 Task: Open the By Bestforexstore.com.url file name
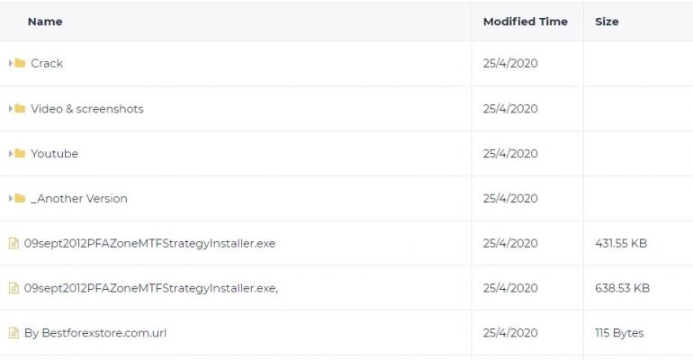point(95,333)
